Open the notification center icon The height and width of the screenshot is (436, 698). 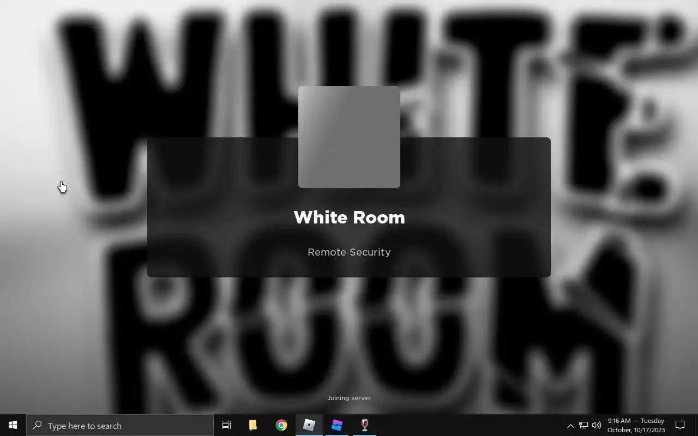(681, 425)
